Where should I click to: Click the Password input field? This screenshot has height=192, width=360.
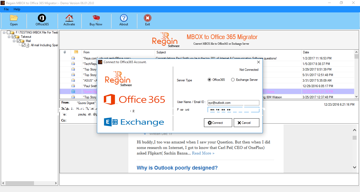233,110
